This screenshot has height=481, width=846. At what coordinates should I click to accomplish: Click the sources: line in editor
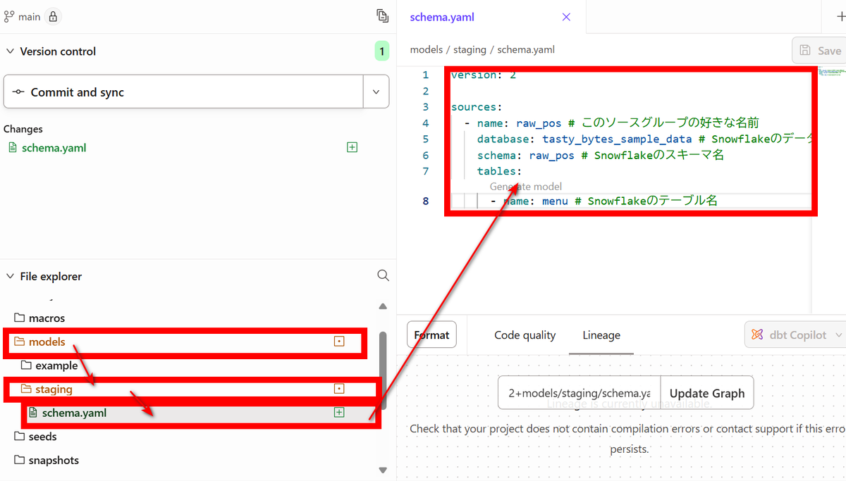[476, 107]
